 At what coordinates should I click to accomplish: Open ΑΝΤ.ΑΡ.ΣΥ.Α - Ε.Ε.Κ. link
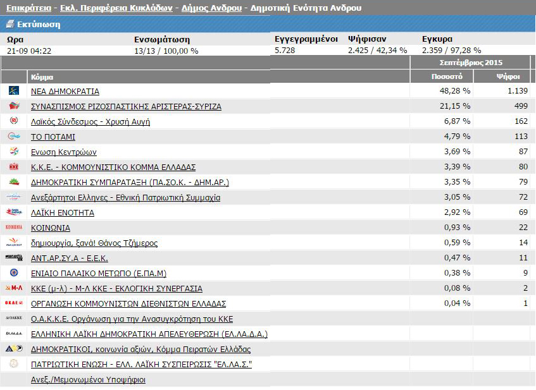click(x=70, y=258)
